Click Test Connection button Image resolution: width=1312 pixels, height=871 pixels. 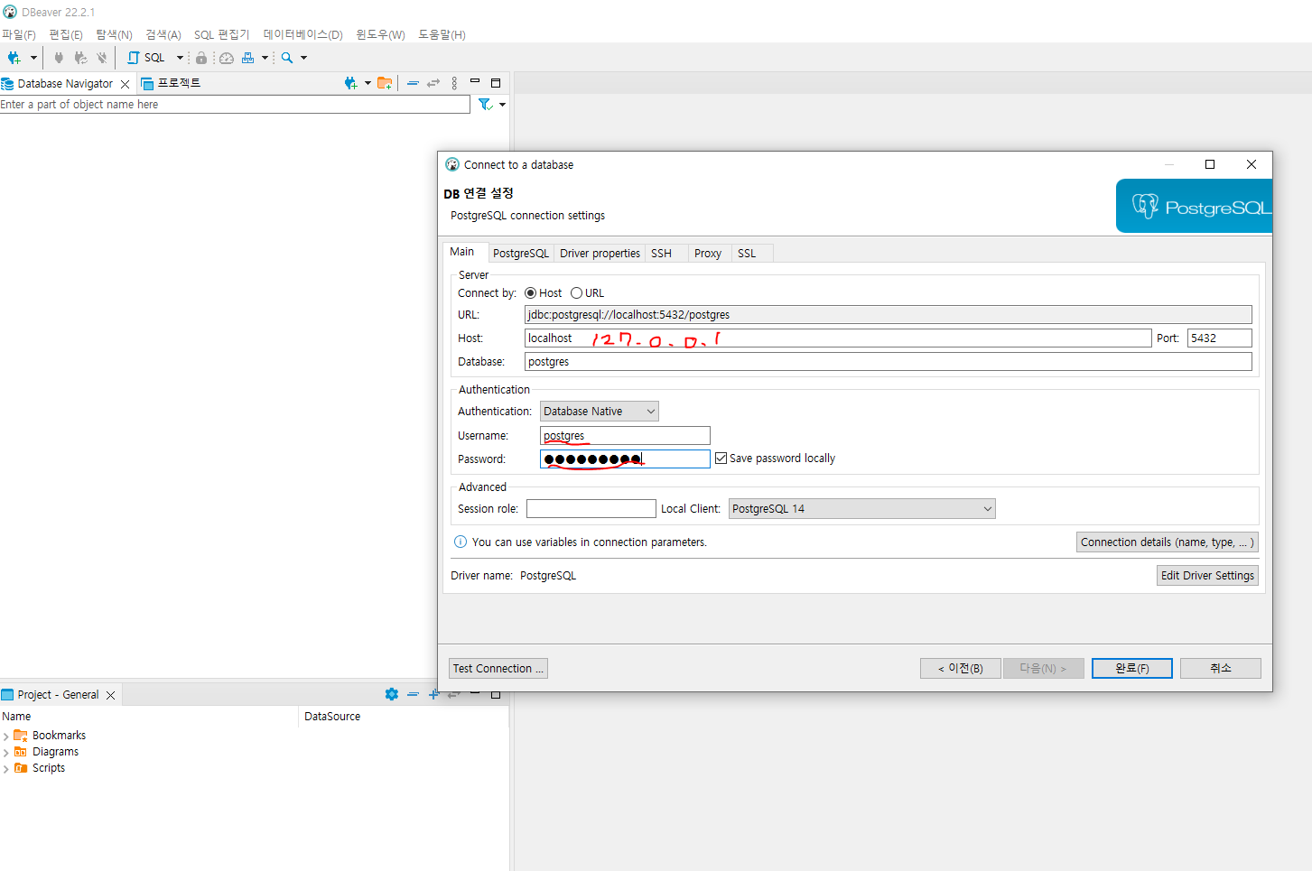[498, 669]
